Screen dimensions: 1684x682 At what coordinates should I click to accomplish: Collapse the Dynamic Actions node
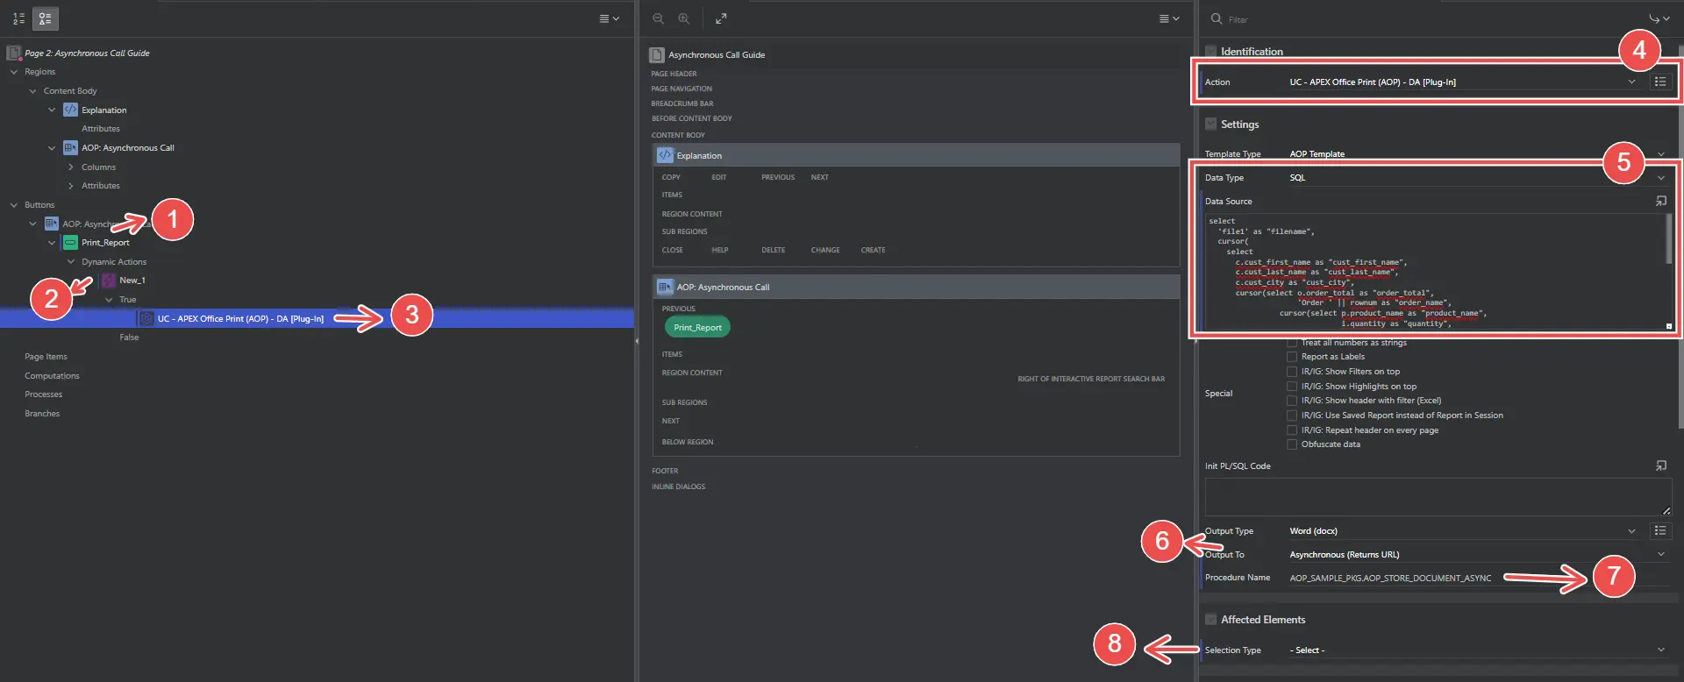(x=71, y=261)
